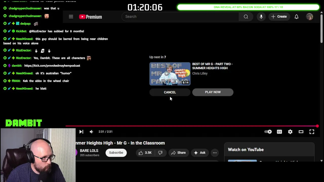Play the next video now
The width and height of the screenshot is (324, 182).
click(213, 92)
